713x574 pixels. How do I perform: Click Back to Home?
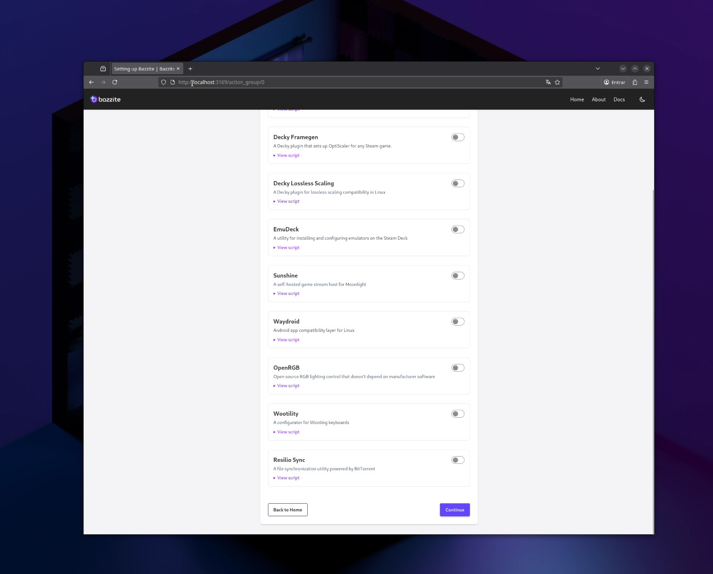click(287, 509)
